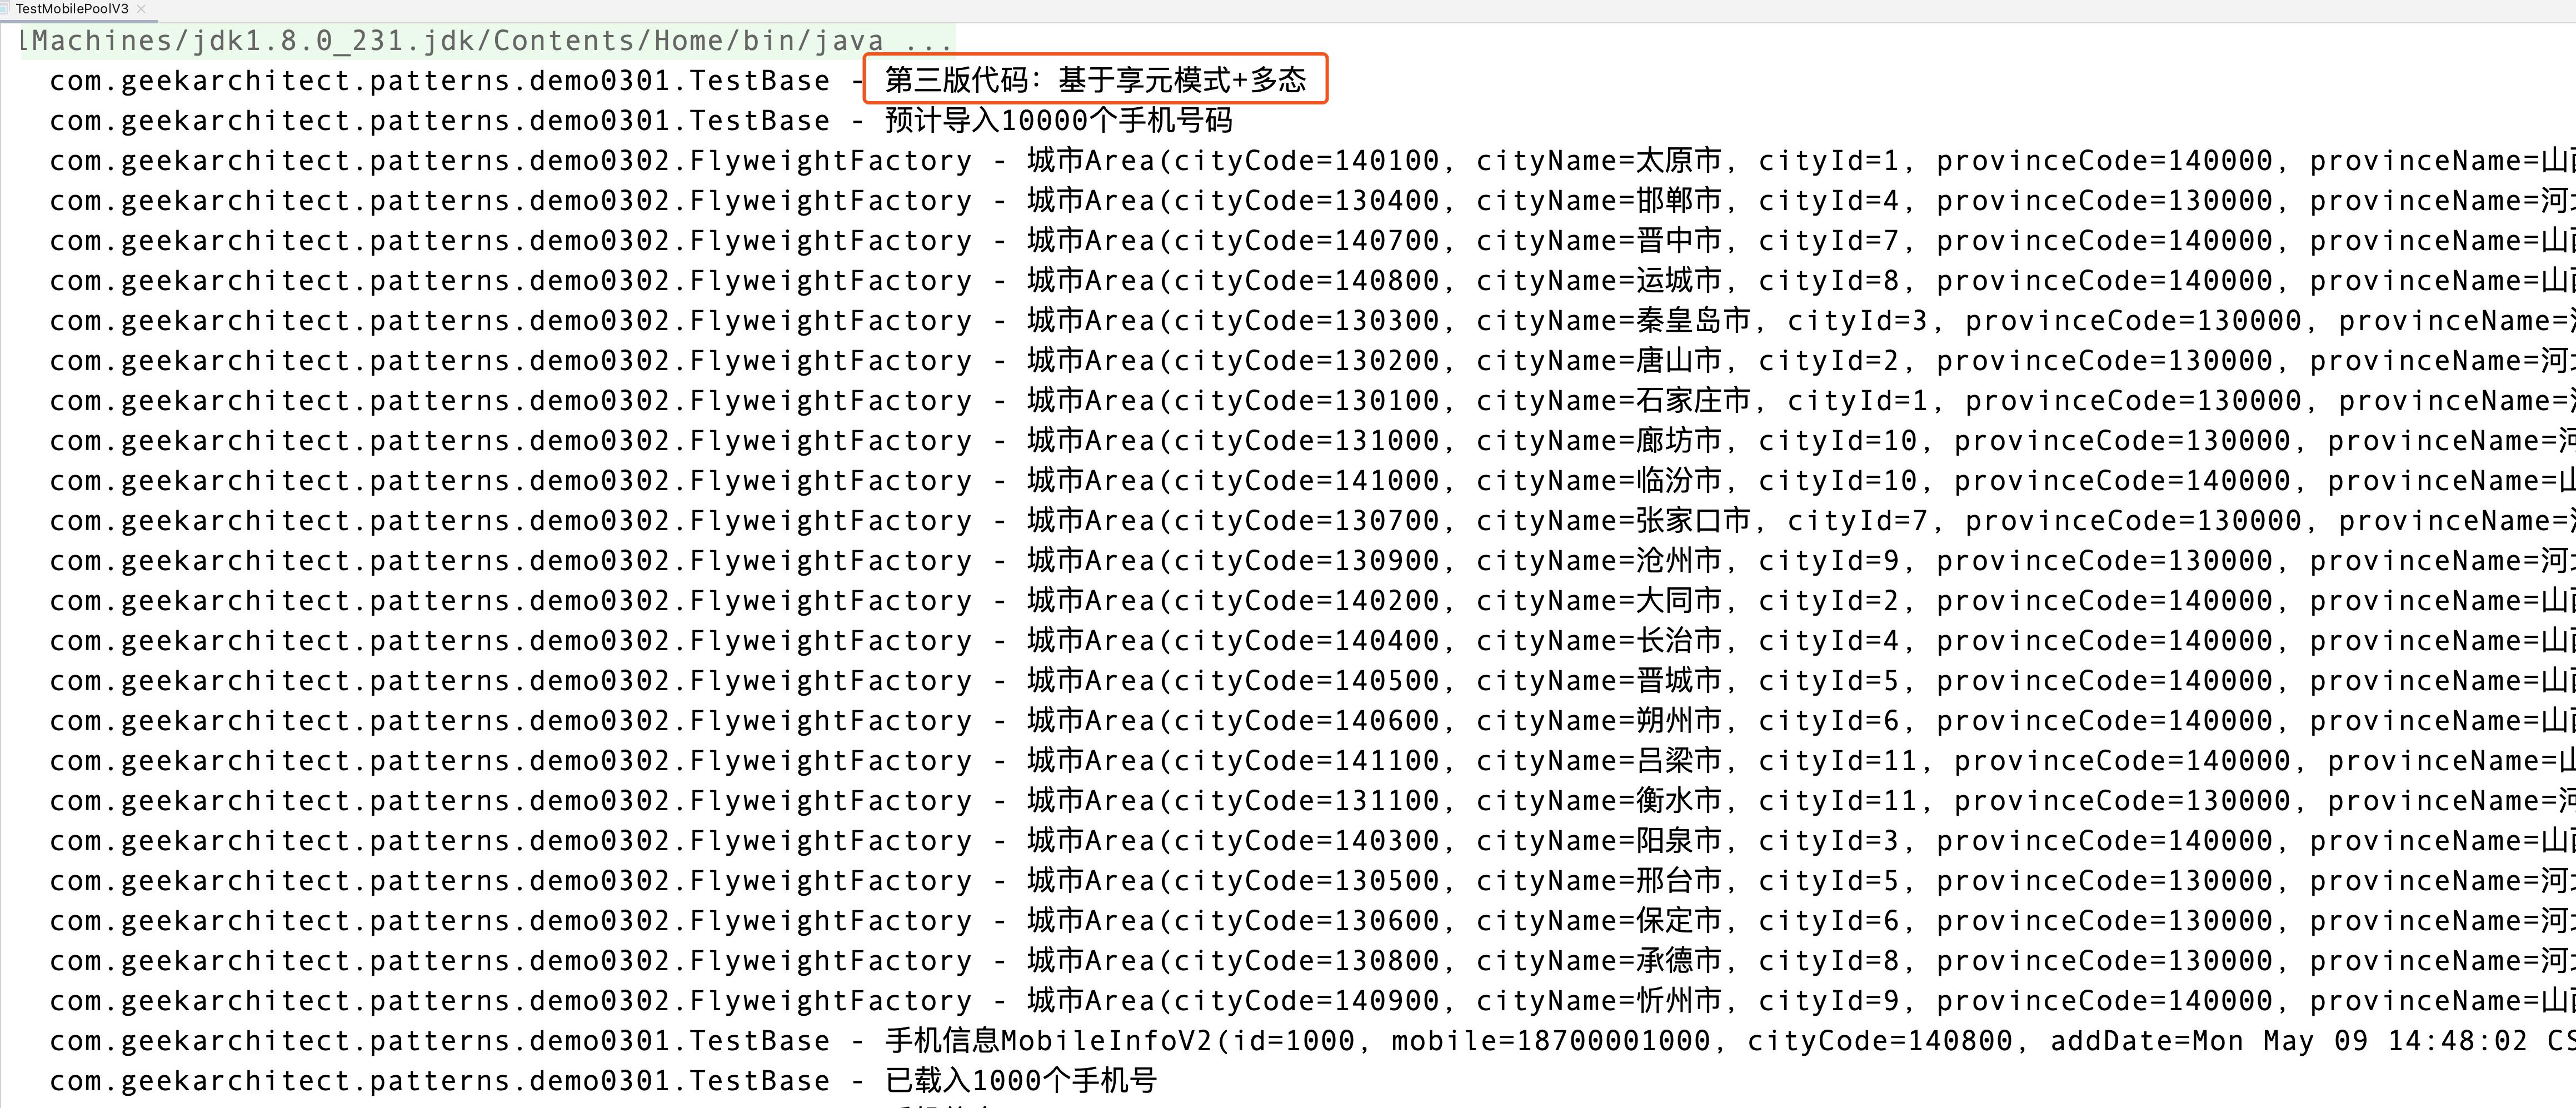Click the 预计导入10000个手机号码 log line

1058,121
